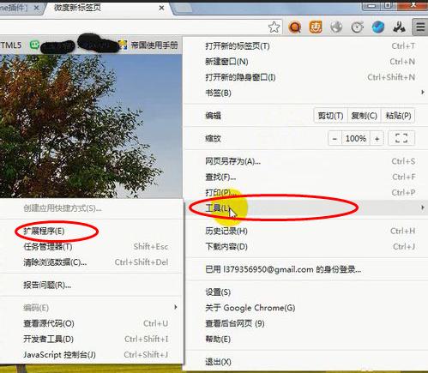Click the 创建应用快捷方式(S)... item
Viewport: 428px width, 373px height.
pyautogui.click(x=91, y=208)
